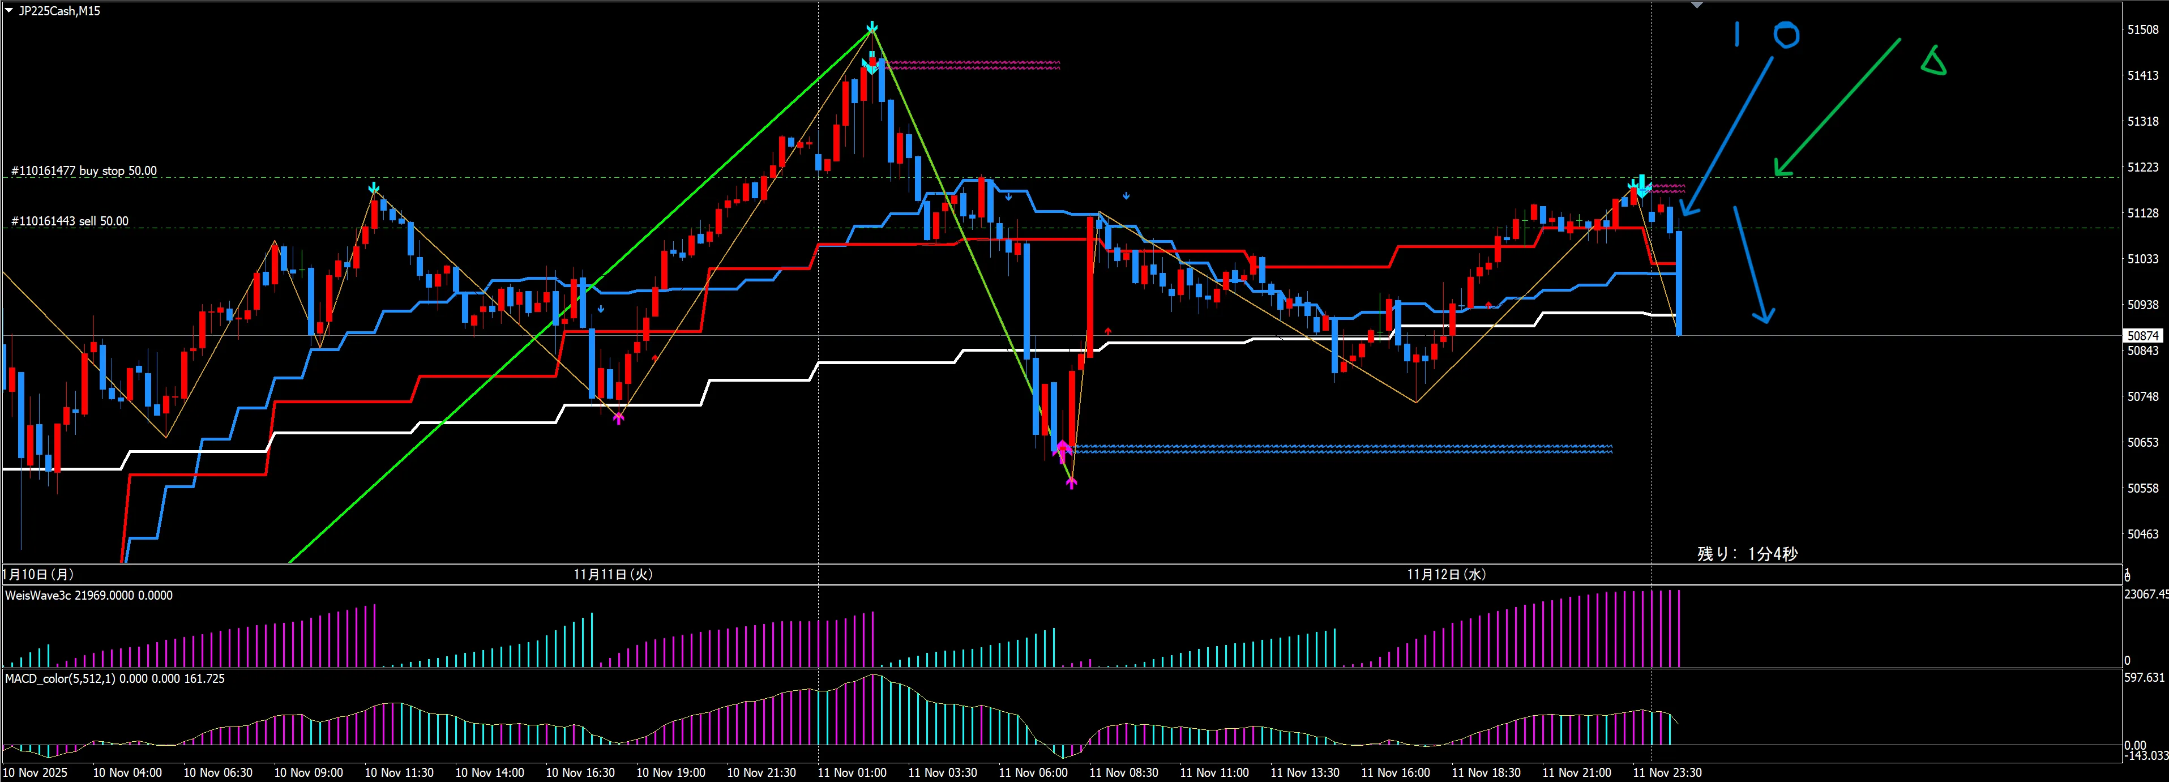Click the small red up arrow marker
The image size is (2169, 782).
point(1108,331)
